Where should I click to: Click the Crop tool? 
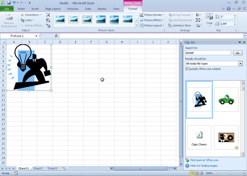(x=210, y=20)
